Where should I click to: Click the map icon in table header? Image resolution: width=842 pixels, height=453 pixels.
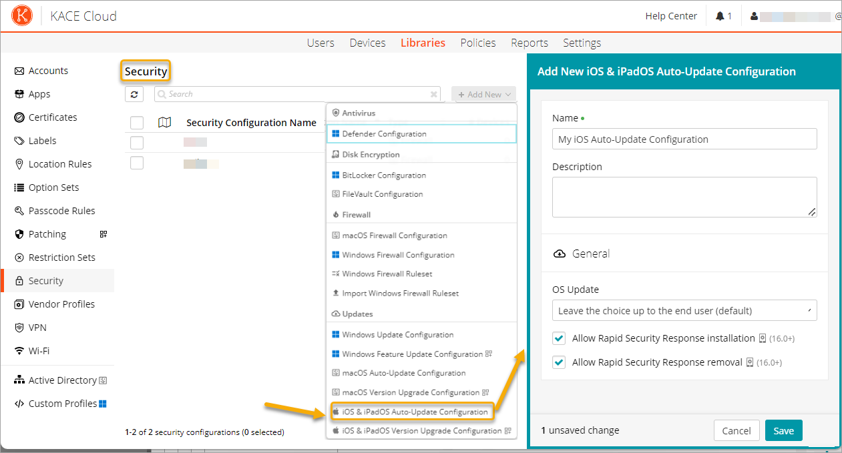click(x=164, y=123)
